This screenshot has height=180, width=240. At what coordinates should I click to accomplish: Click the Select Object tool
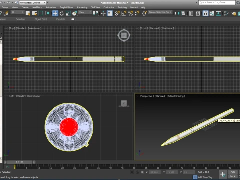pos(28,13)
